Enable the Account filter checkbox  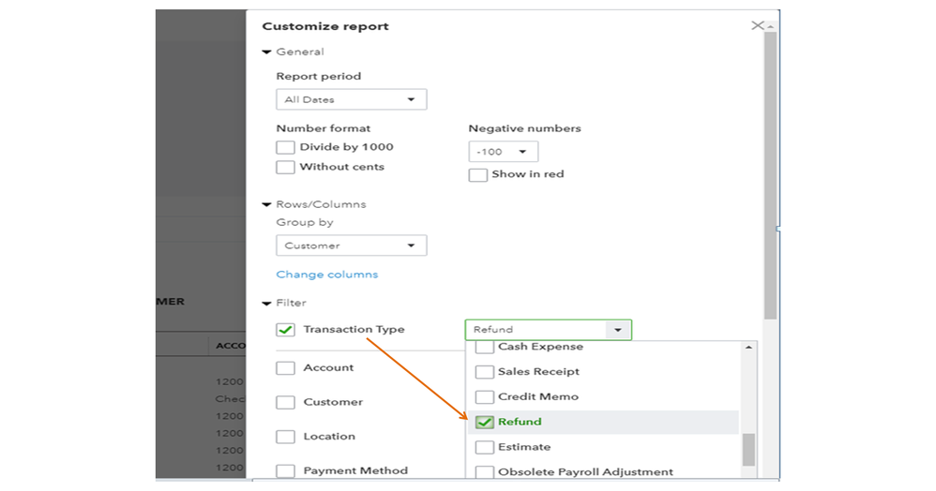[x=286, y=368]
